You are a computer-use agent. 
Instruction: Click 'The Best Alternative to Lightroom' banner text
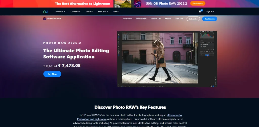pyautogui.click(x=83, y=4)
